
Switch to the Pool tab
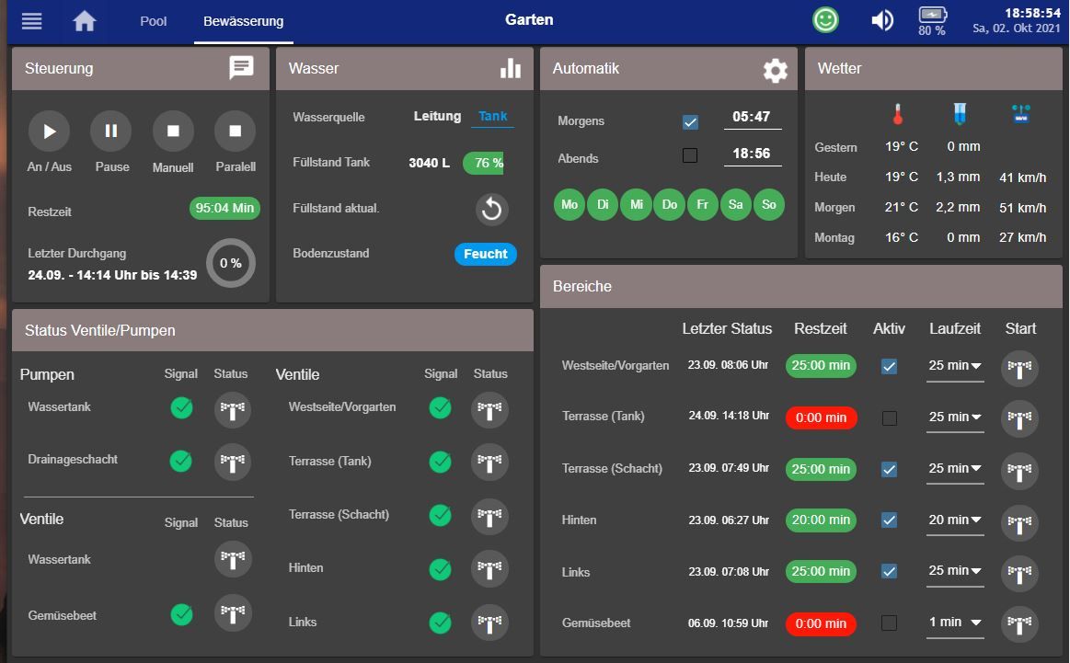[x=153, y=21]
